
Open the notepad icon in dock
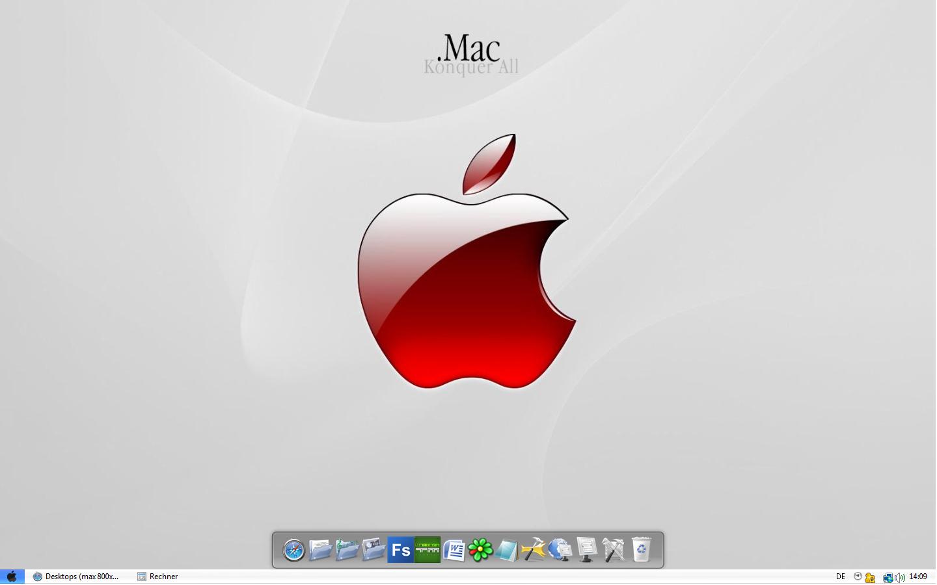pos(507,551)
